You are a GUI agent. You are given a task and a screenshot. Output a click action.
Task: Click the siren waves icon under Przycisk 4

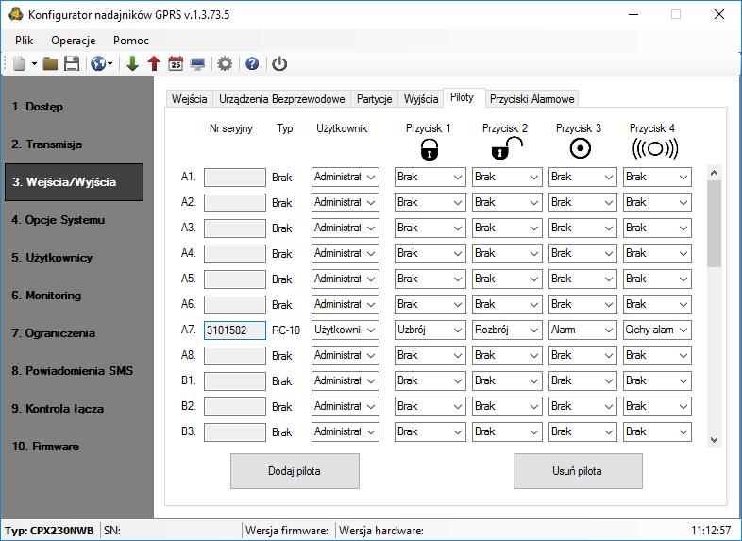coord(655,148)
